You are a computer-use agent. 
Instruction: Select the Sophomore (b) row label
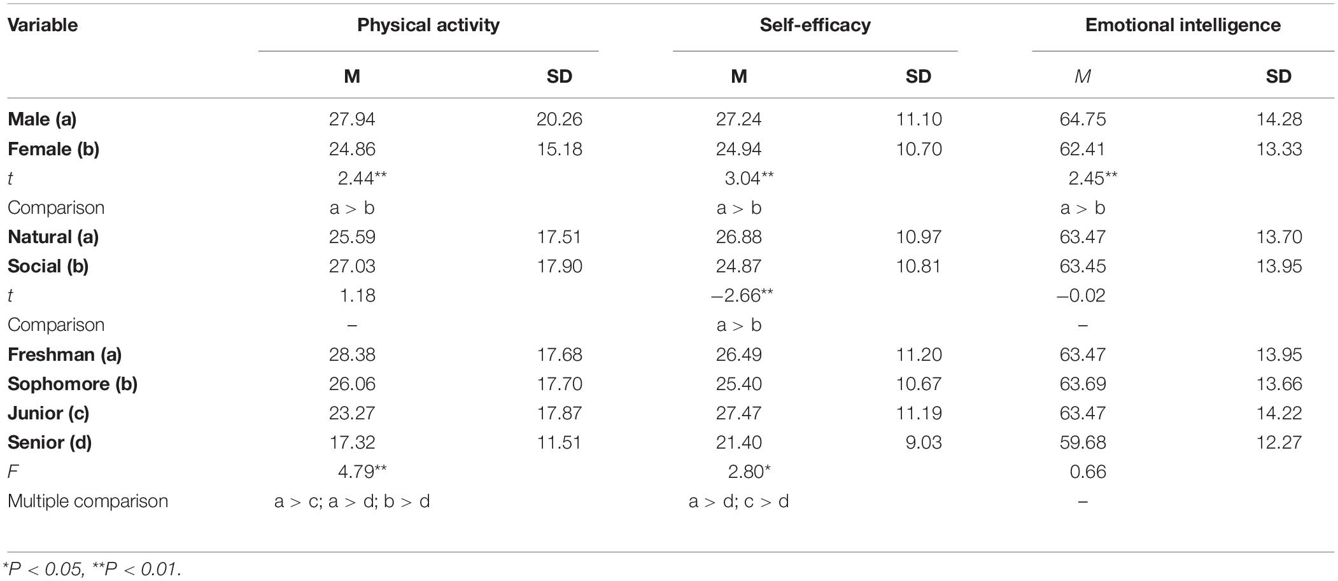(x=73, y=384)
